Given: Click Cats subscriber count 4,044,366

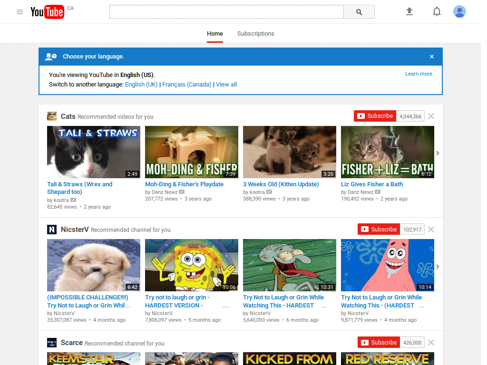Looking at the screenshot, I should coord(410,116).
